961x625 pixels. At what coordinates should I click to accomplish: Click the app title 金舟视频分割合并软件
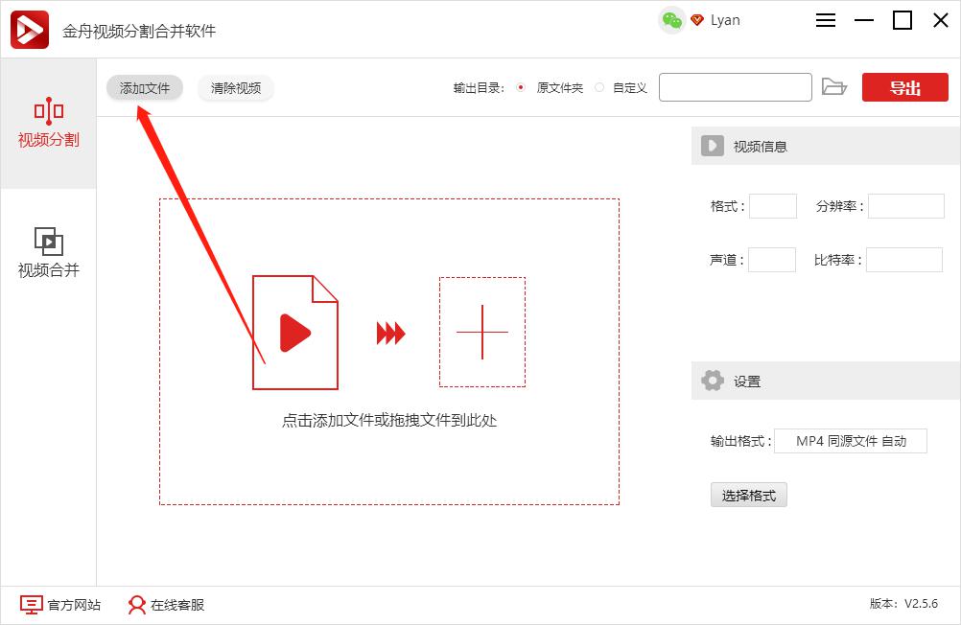coord(139,32)
